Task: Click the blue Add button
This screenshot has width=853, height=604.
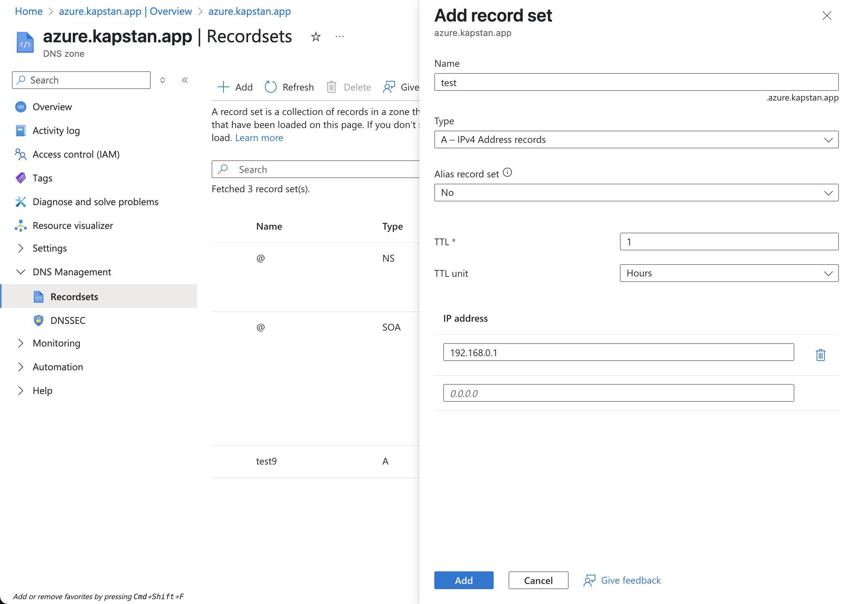Action: 464,581
